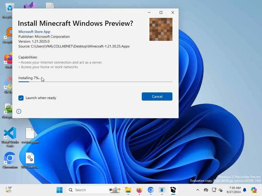
Task: Select the Visual Studio Code desktop icon
Action: [x=10, y=137]
